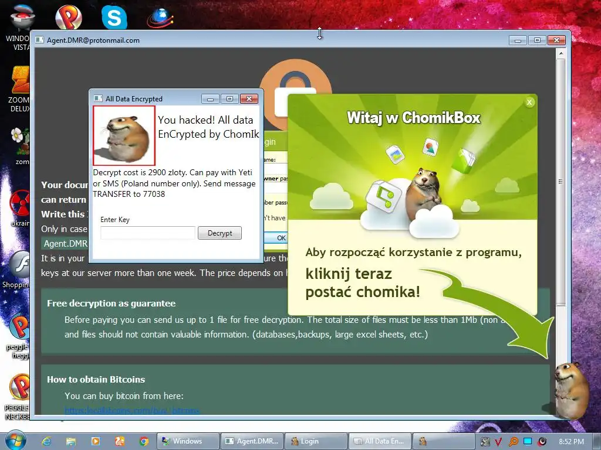Screen dimensions: 601x450
Task: Open Windows Media Player on taskbar
Action: click(96, 441)
